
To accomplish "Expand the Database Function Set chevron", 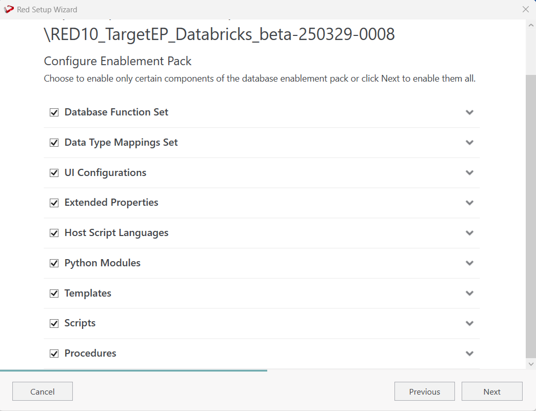I will point(469,112).
